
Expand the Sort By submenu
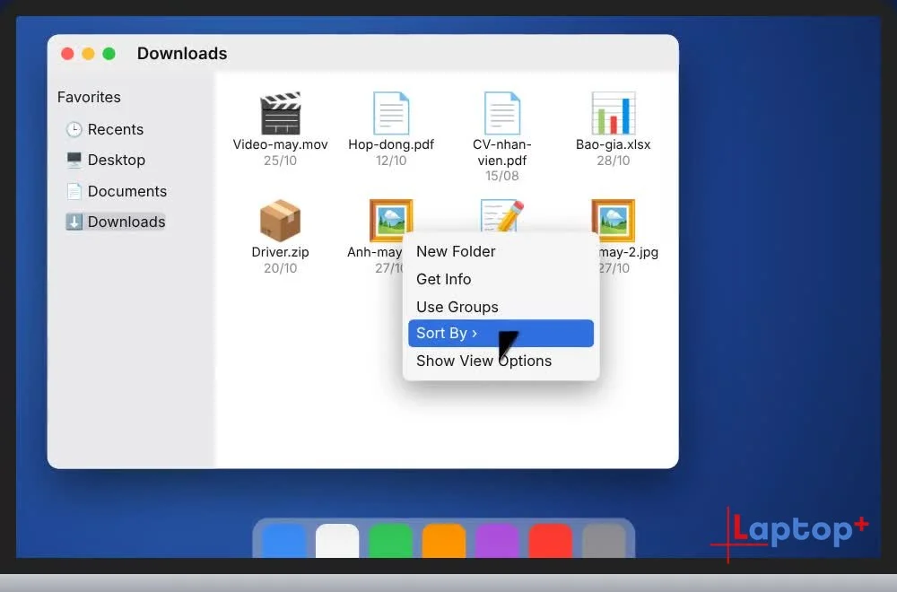(501, 333)
